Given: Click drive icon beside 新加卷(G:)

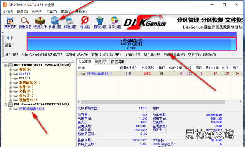Looking at the screenshot, I should (x=16, y=100).
